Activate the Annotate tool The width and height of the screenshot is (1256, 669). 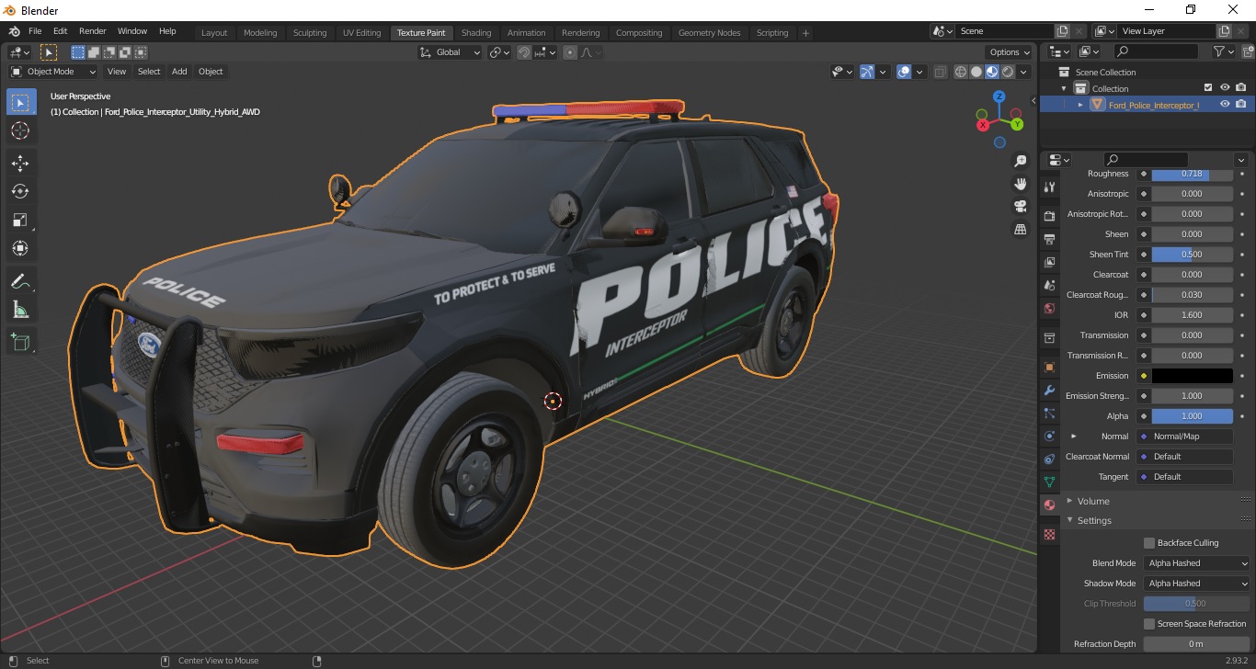point(20,281)
